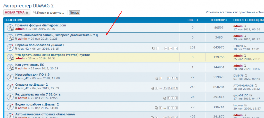Click the announcement icon for Правила форума diamag-osc.com

tap(10, 28)
